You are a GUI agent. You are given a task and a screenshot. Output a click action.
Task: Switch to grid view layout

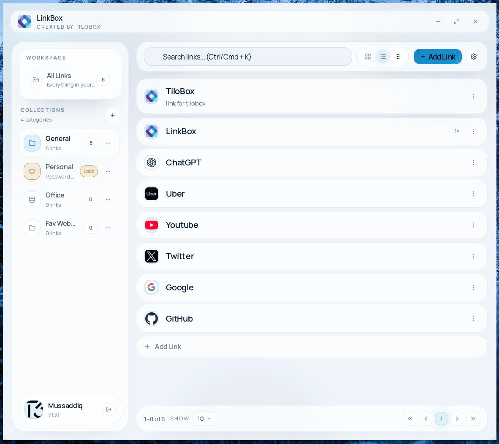click(x=368, y=56)
